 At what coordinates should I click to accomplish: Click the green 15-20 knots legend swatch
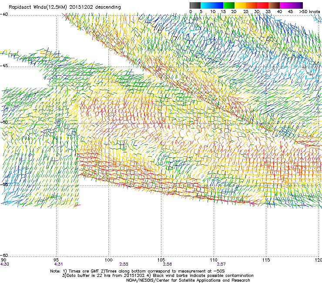pyautogui.click(x=229, y=5)
